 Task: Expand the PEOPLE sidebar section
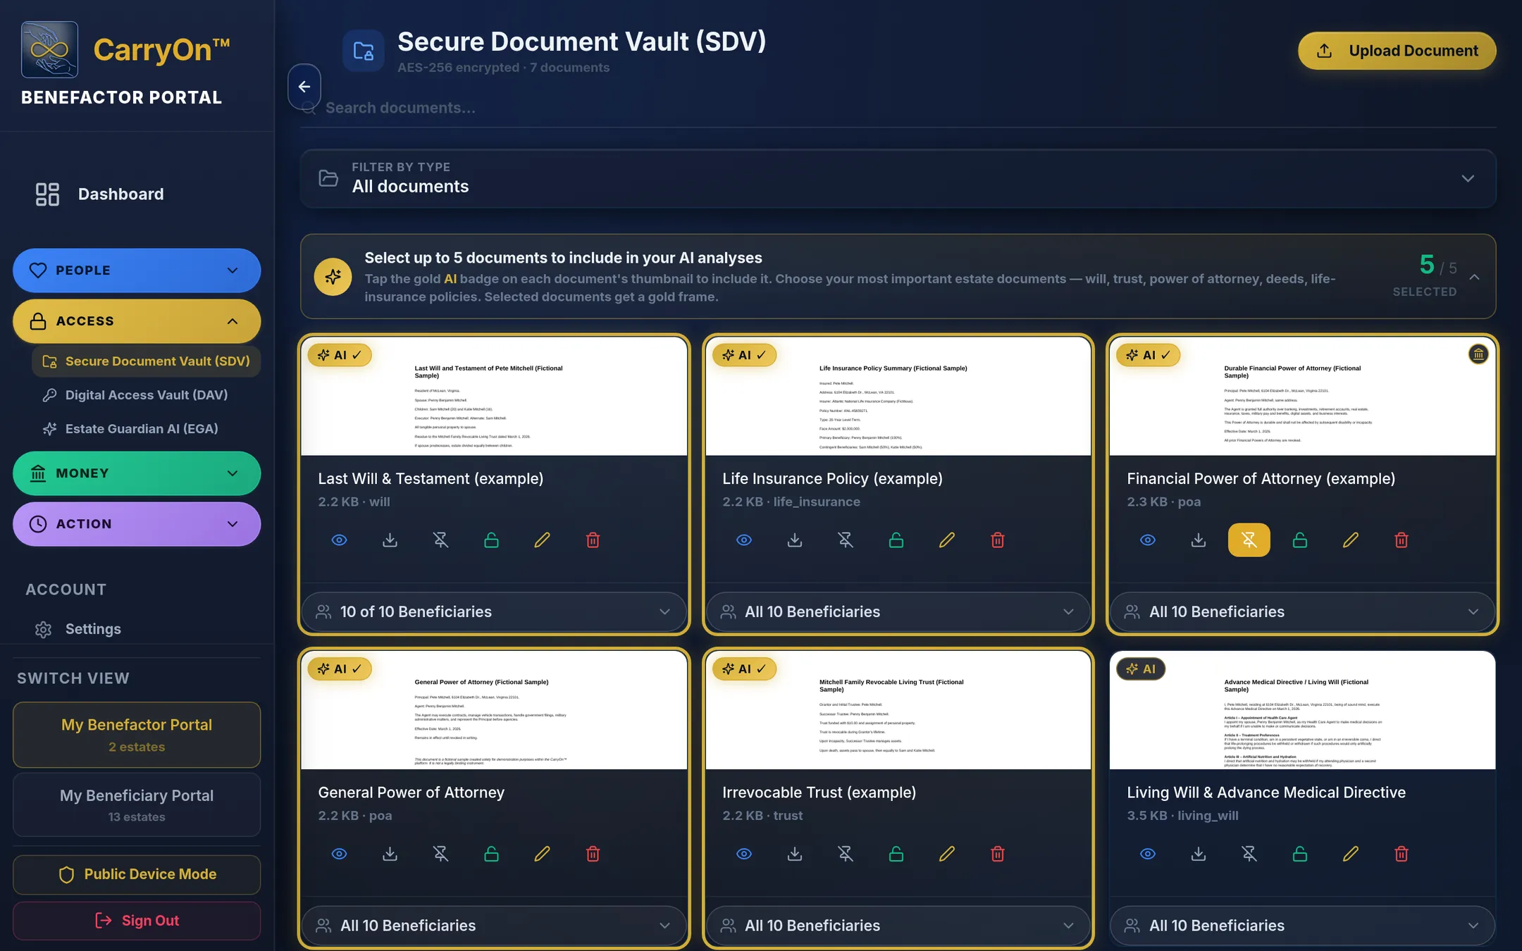(137, 271)
